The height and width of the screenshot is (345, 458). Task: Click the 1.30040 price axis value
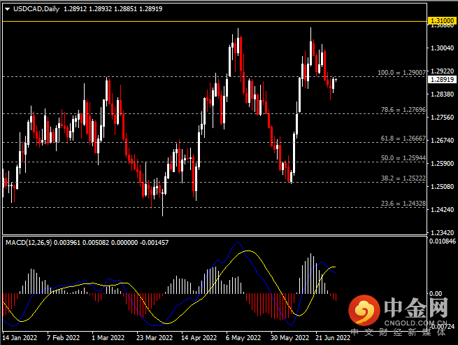(441, 48)
